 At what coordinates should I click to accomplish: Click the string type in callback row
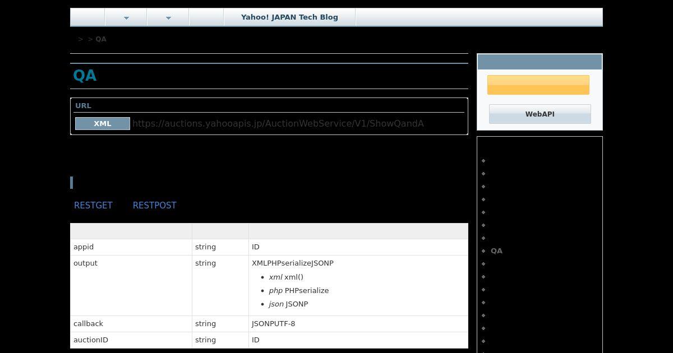[205, 324]
